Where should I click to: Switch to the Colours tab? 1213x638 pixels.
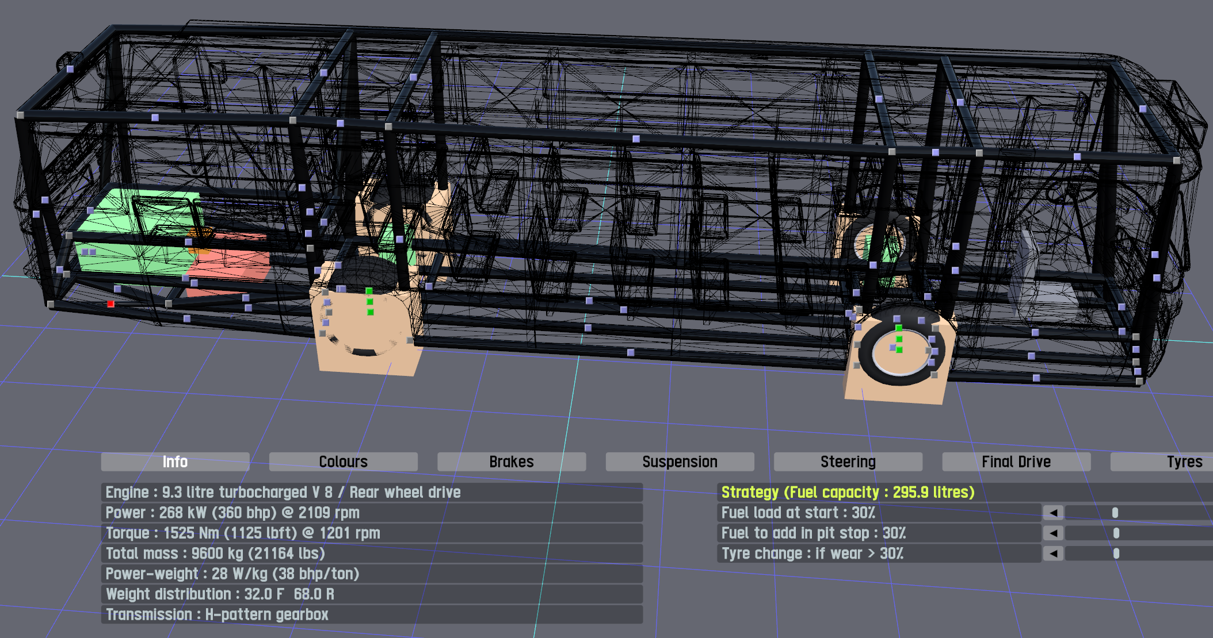[x=343, y=462]
